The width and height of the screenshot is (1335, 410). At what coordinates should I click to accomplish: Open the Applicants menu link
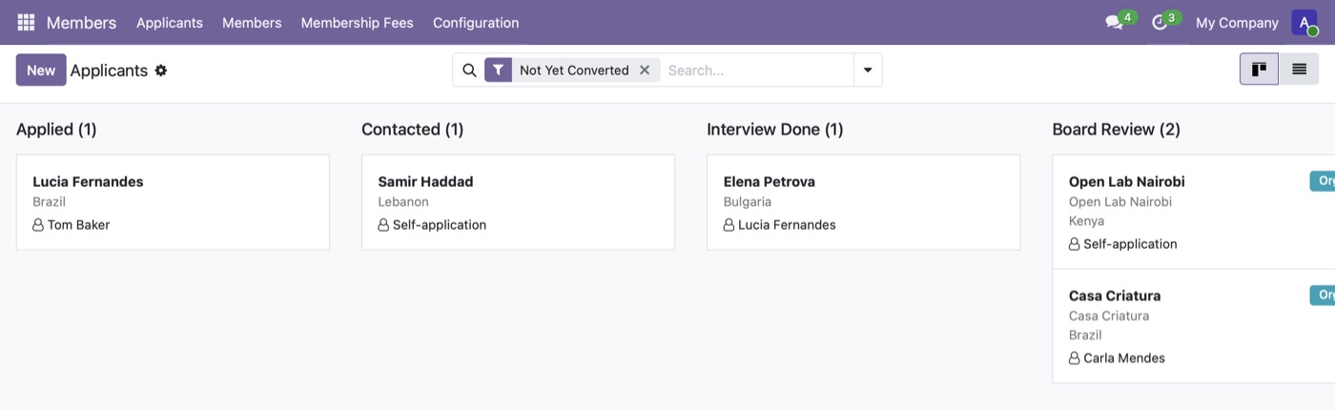170,22
